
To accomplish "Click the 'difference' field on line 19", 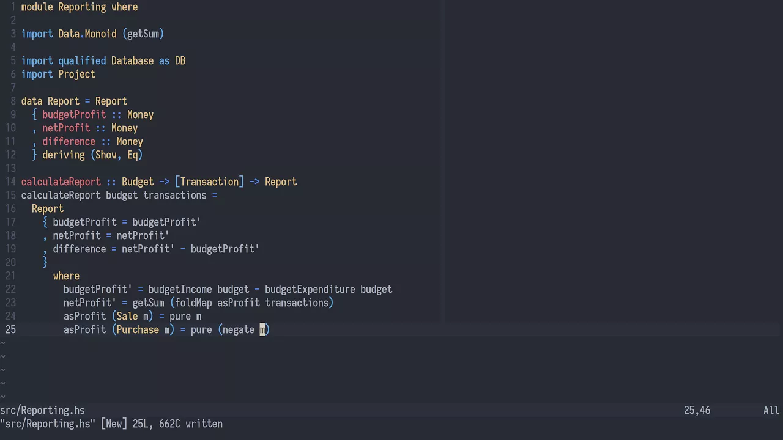I will pos(80,249).
